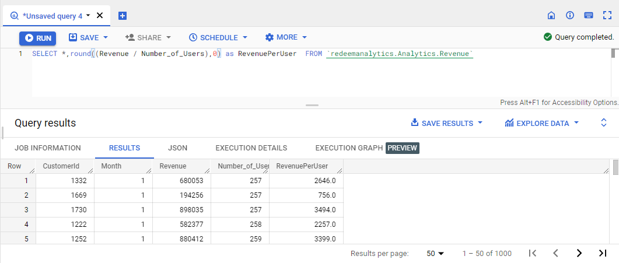Close the Unsaved query 4 tab
This screenshot has height=263, width=619.
click(100, 16)
